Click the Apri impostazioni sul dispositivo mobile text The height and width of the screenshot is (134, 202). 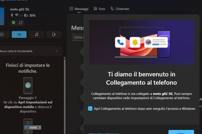click(28, 105)
